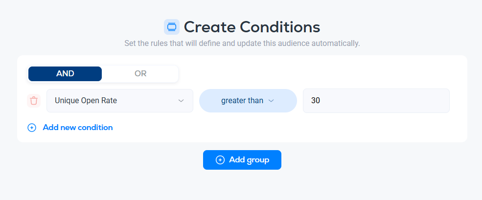The image size is (482, 200).
Task: Click chevron arrow in greater than pill
Action: [x=271, y=101]
